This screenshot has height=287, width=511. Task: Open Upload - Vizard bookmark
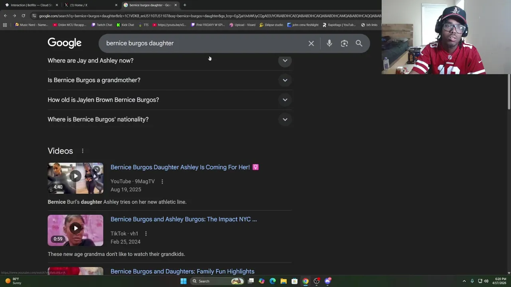tap(242, 25)
